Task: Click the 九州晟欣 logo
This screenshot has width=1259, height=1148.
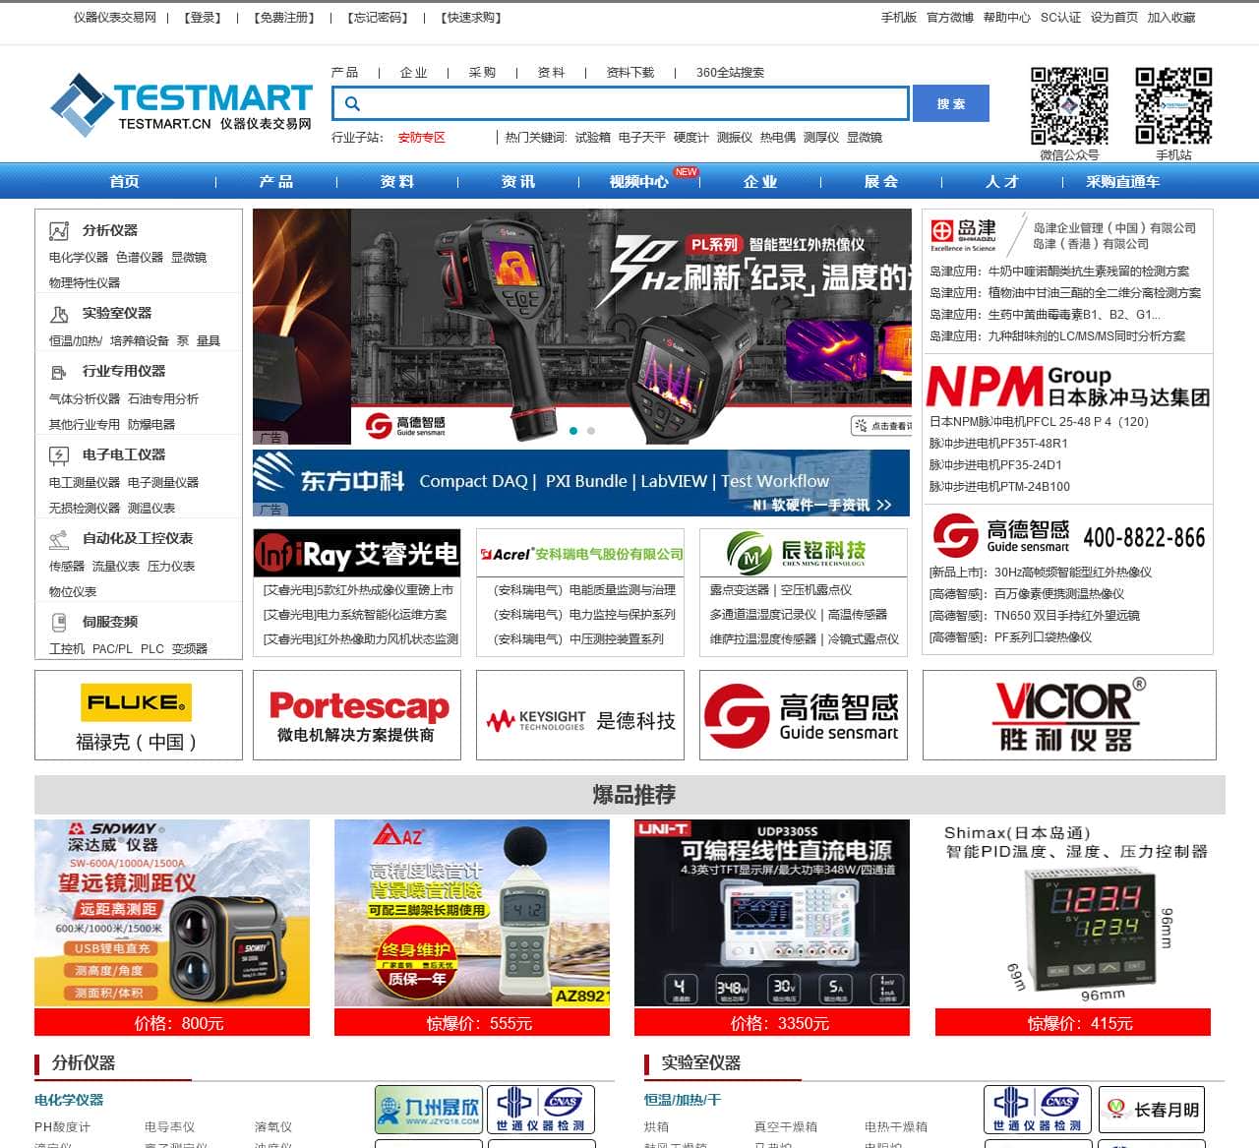Action: (429, 1110)
